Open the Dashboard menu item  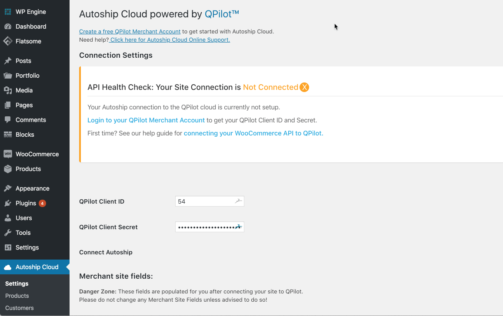point(31,26)
